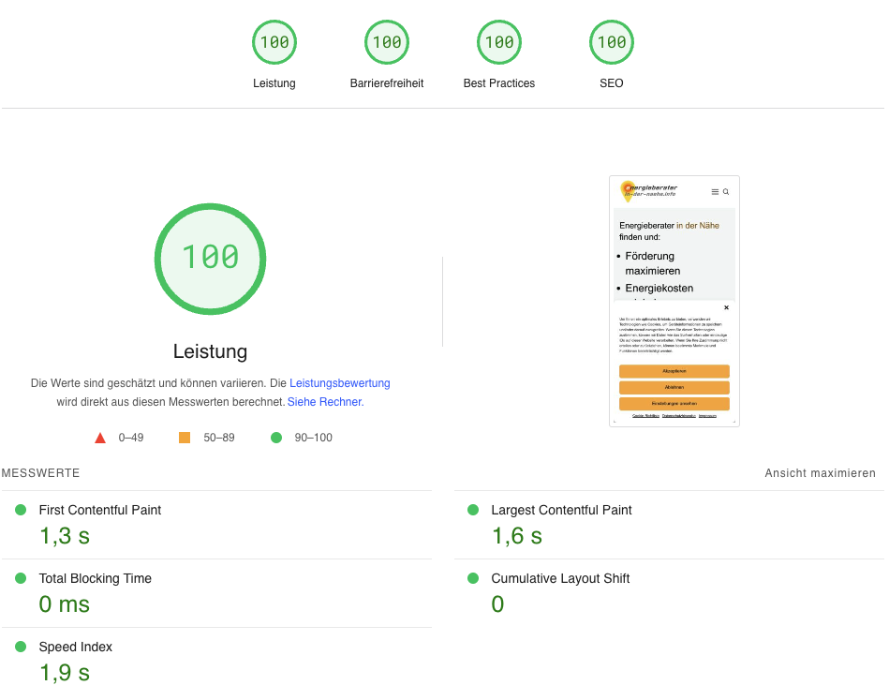Click the green circle 90–100 legend icon

tap(276, 438)
